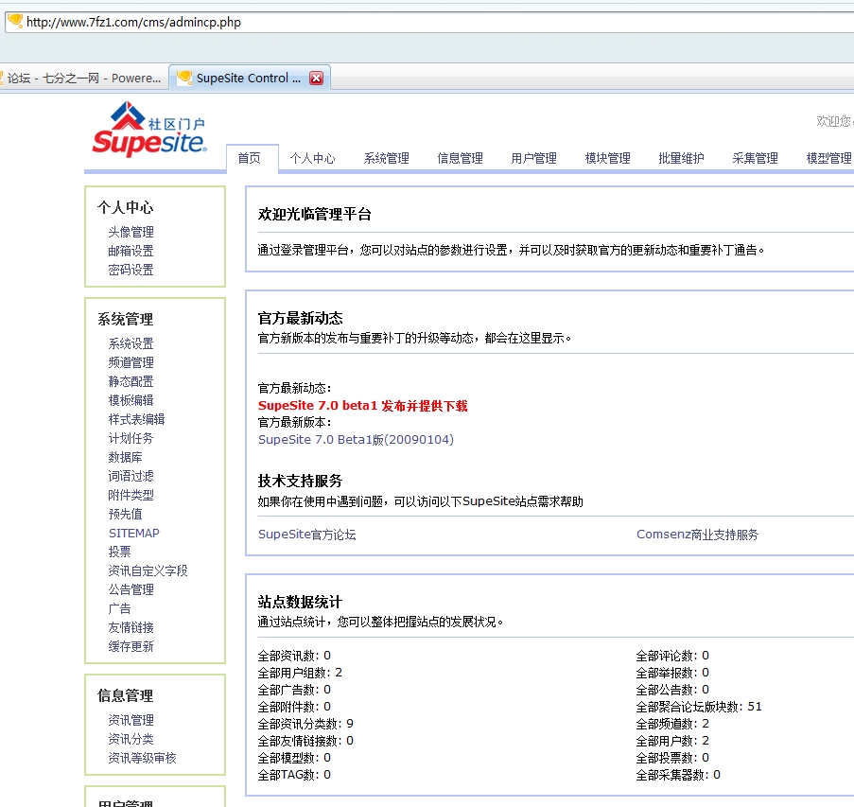Open 资讯自定义字段 in the sidebar
This screenshot has width=854, height=807.
tap(148, 570)
